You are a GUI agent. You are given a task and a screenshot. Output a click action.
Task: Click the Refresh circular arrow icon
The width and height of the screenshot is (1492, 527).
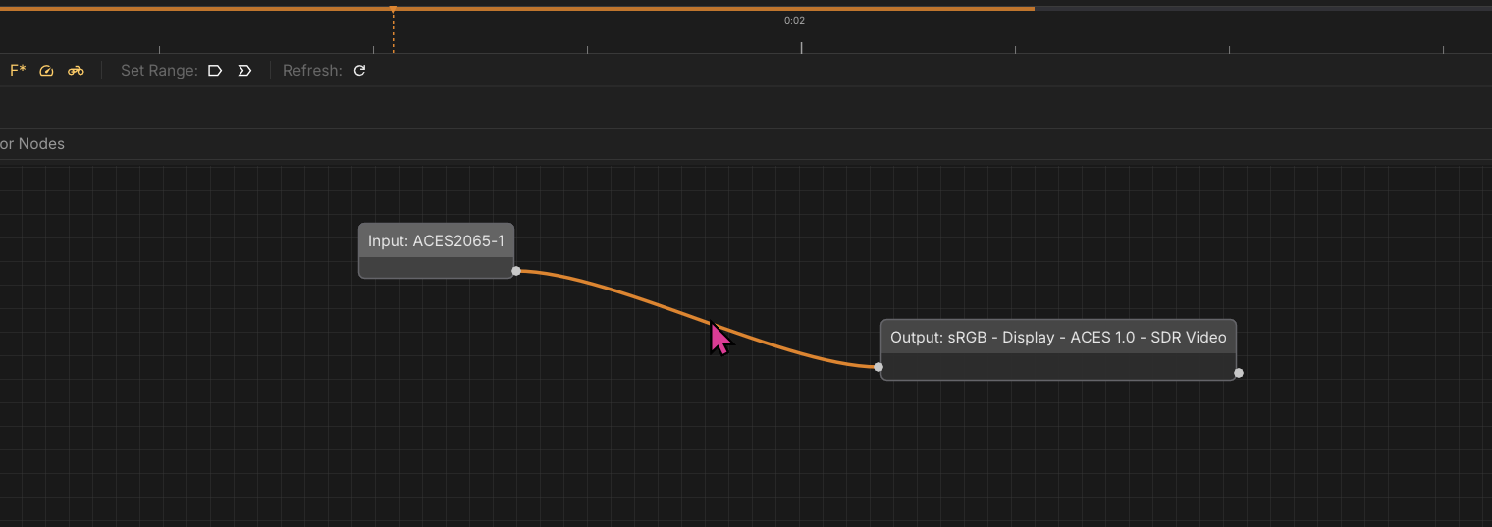359,71
